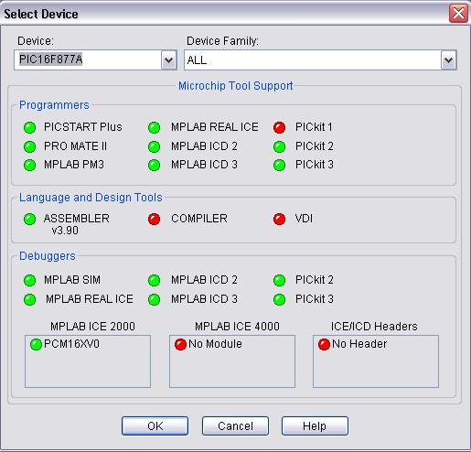Confirm selection with the OK button

(x=155, y=425)
